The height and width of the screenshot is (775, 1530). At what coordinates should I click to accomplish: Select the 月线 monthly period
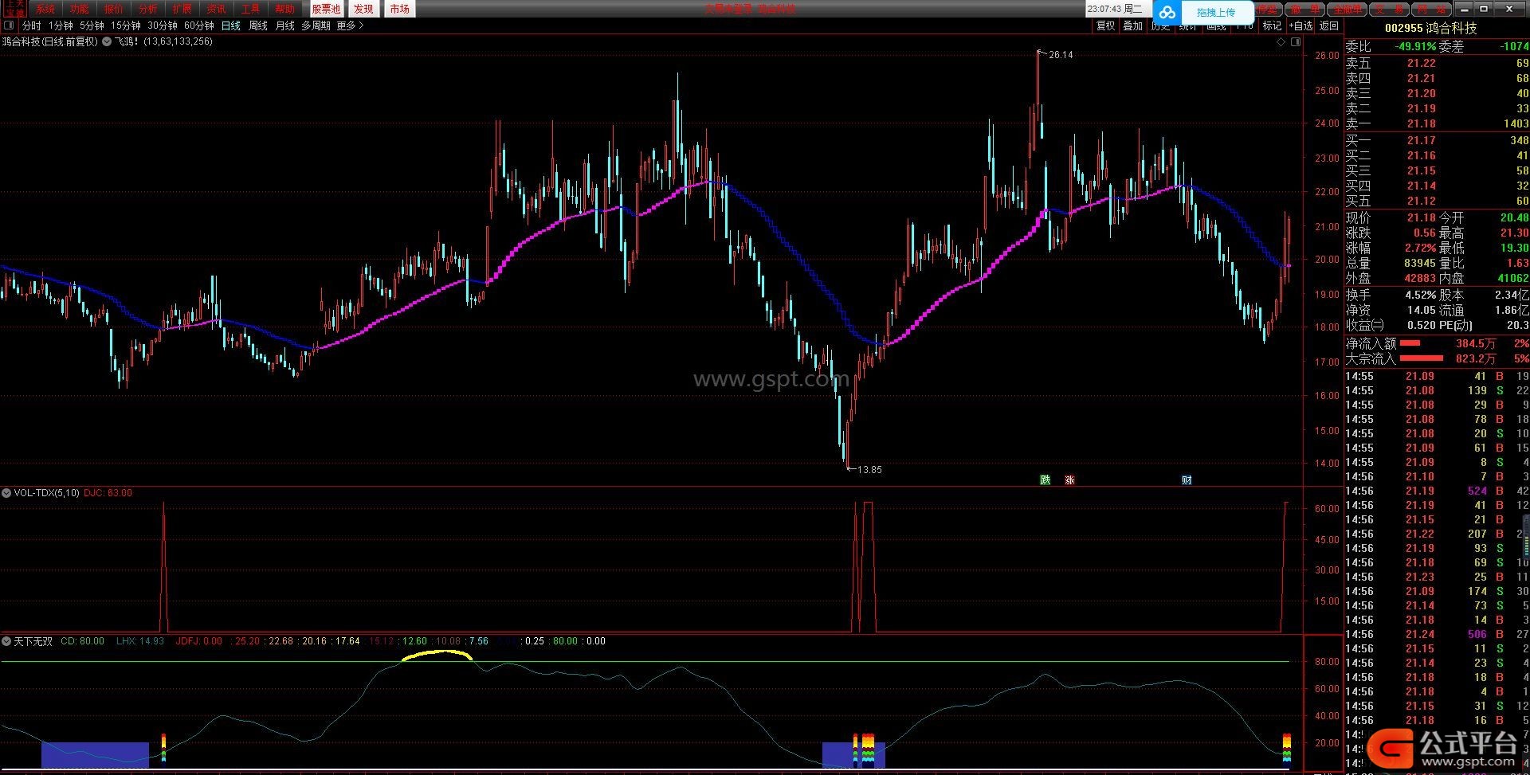point(285,25)
